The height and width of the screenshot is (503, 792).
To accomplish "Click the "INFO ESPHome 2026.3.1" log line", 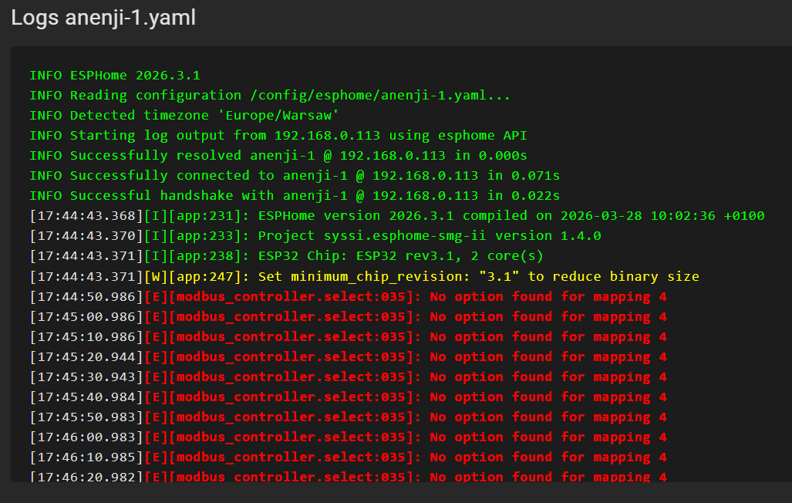I will (115, 76).
